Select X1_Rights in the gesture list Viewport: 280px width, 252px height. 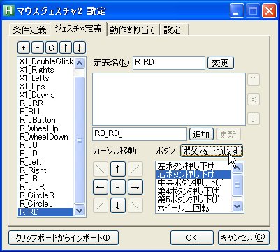tap(46, 70)
